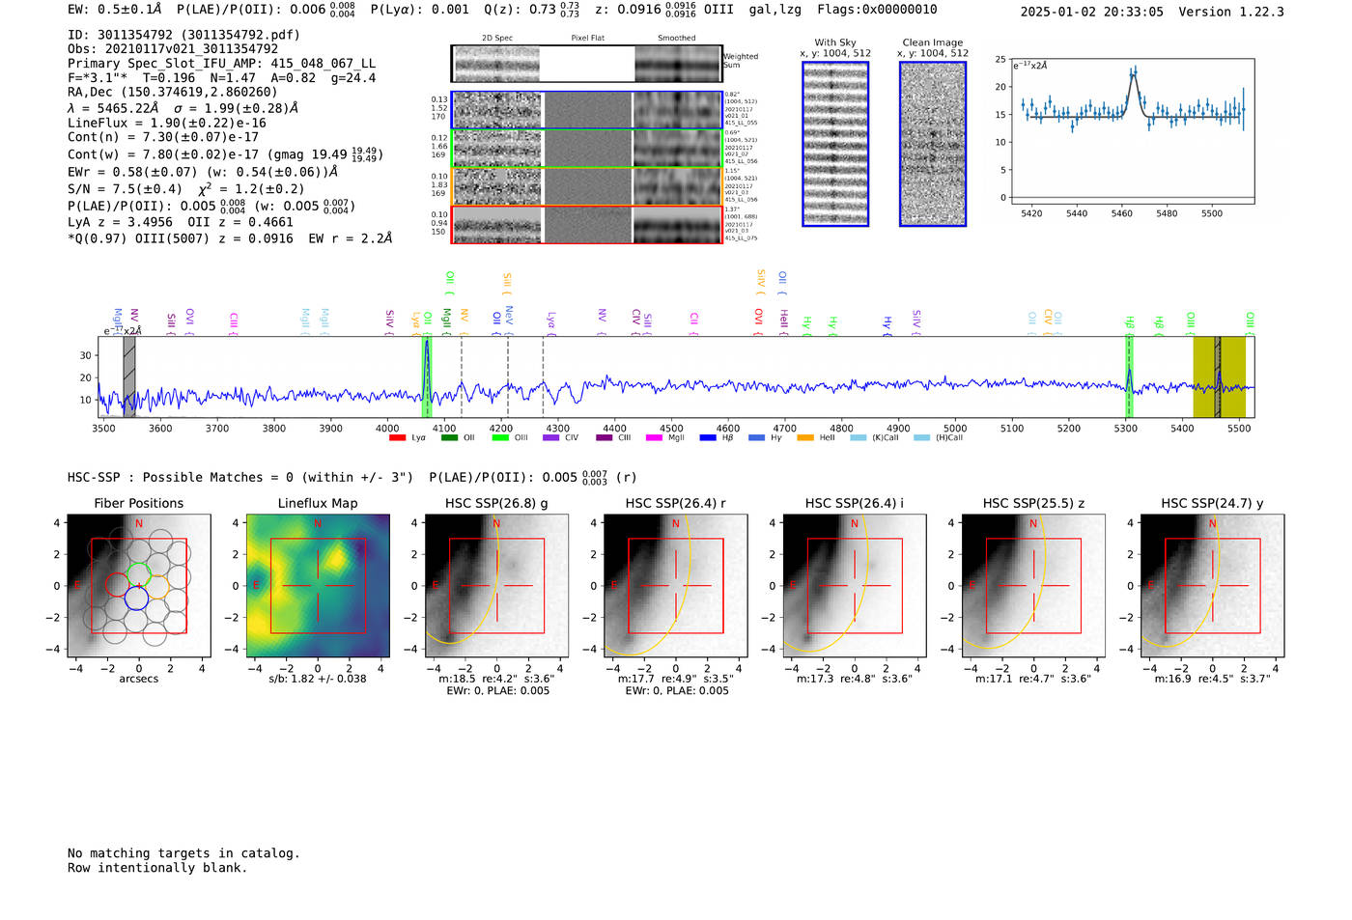Click the RA,Dec coordinates text
The width and height of the screenshot is (1352, 920).
tap(173, 93)
